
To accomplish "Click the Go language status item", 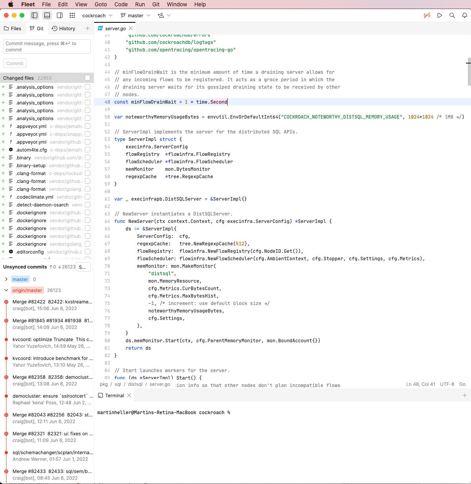I will [x=462, y=384].
